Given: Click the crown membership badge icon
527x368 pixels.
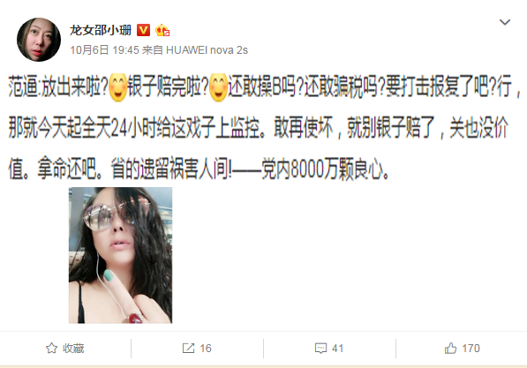Looking at the screenshot, I should [162, 30].
